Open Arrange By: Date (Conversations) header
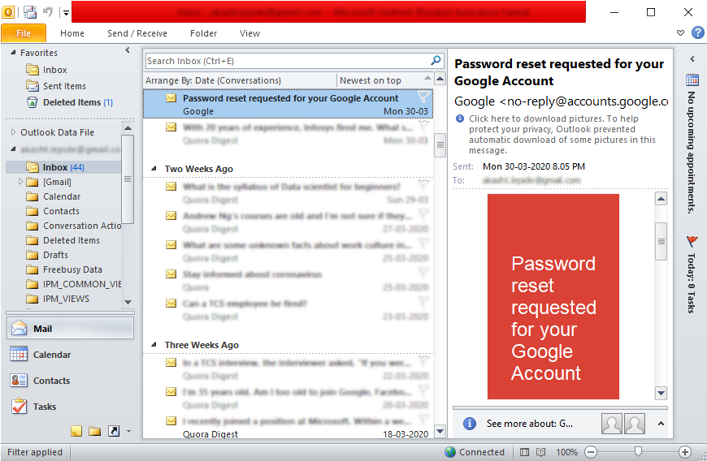Image resolution: width=707 pixels, height=461 pixels. point(213,80)
